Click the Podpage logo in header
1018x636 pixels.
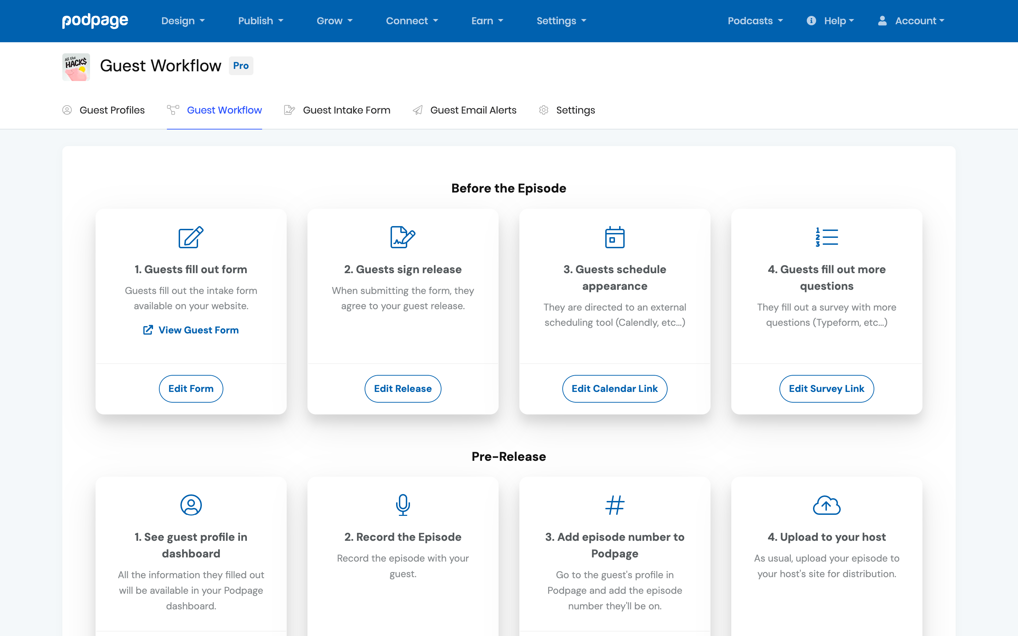95,21
